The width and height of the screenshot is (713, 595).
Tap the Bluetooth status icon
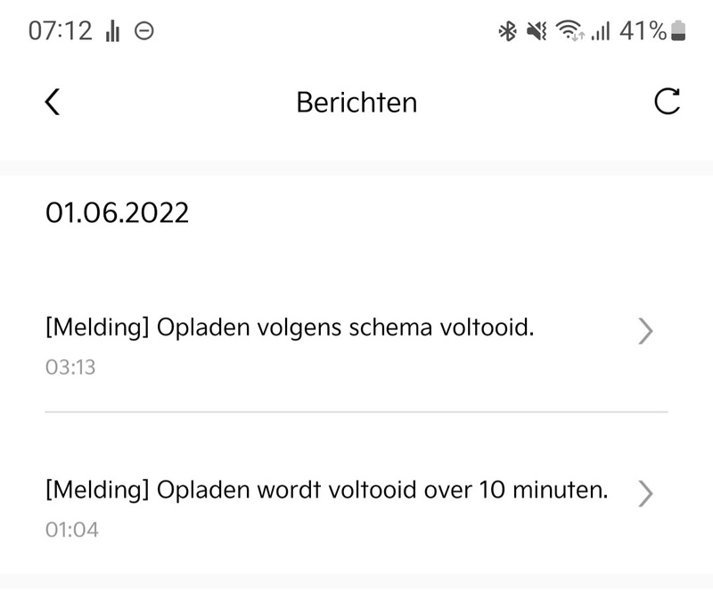click(x=507, y=32)
